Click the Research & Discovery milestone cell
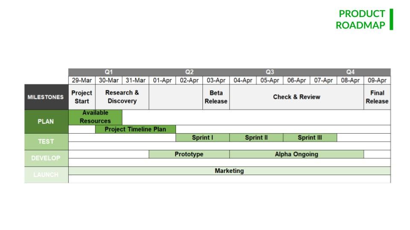This screenshot has height=230, width=410. [122, 97]
